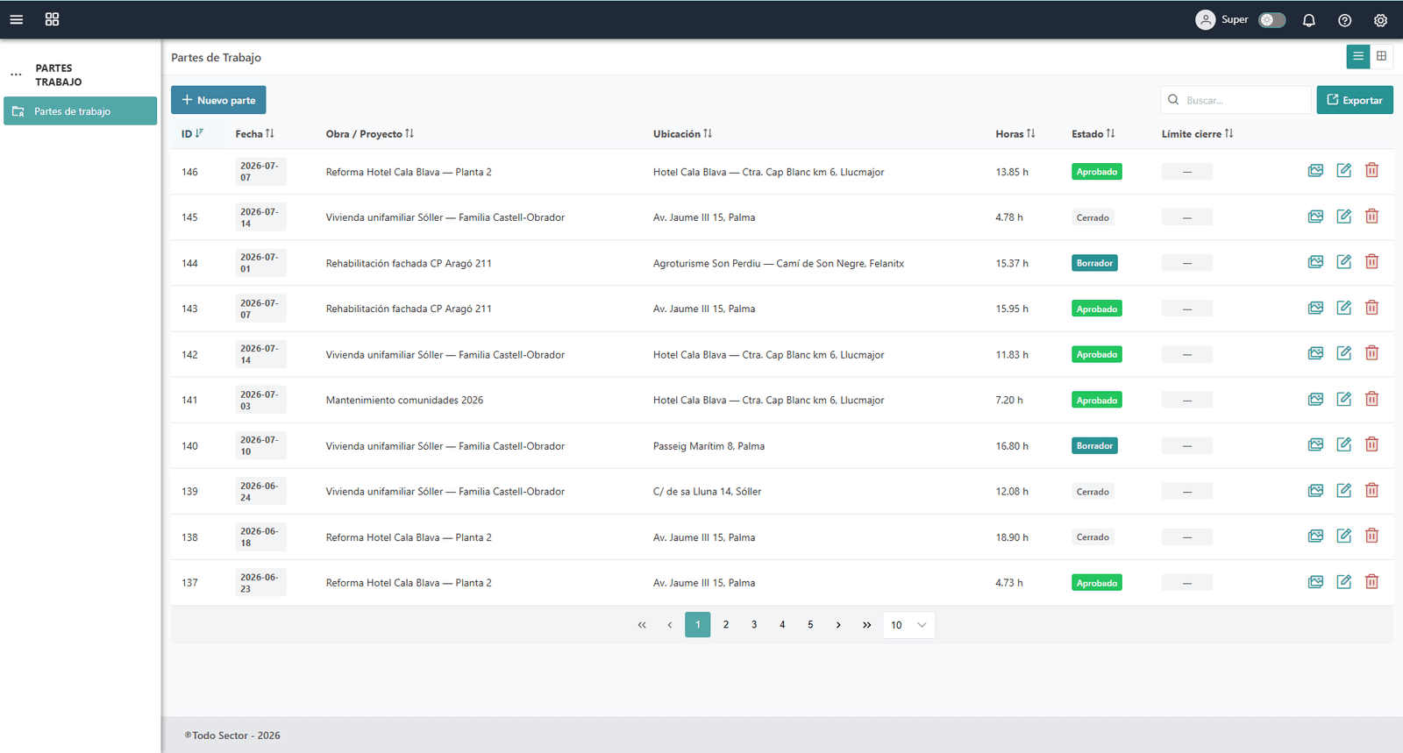Screen dimensions: 1403x753
Task: Sort table by Estado column
Action: [1093, 134]
